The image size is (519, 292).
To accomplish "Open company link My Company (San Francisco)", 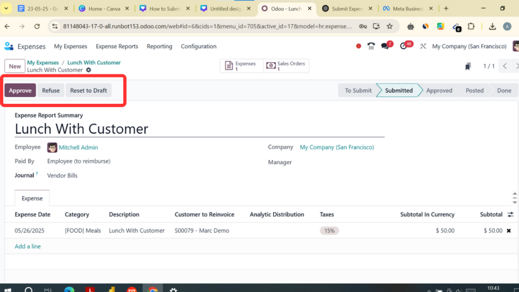I will point(337,148).
